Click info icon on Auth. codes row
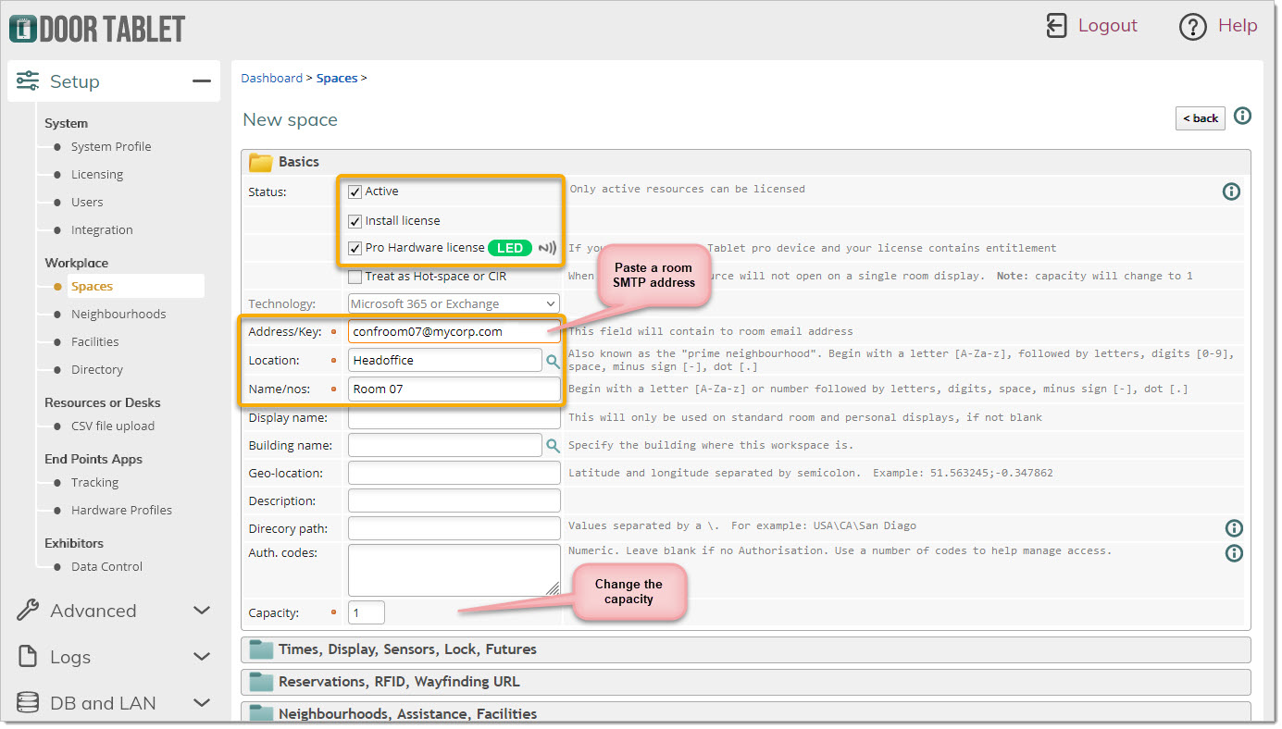Screen dimensions: 1282x729 1233,553
